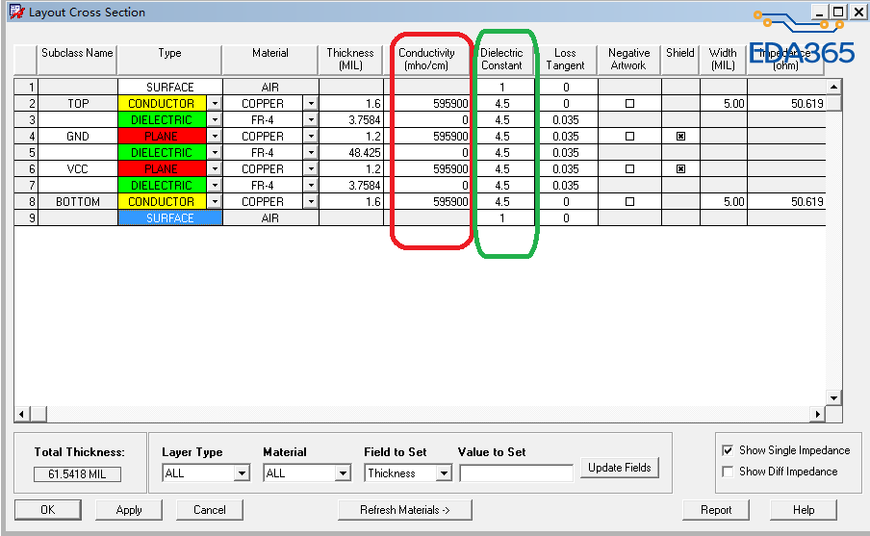Toggle Shield checkbox for VCC layer
This screenshot has height=536, width=870.
[680, 169]
